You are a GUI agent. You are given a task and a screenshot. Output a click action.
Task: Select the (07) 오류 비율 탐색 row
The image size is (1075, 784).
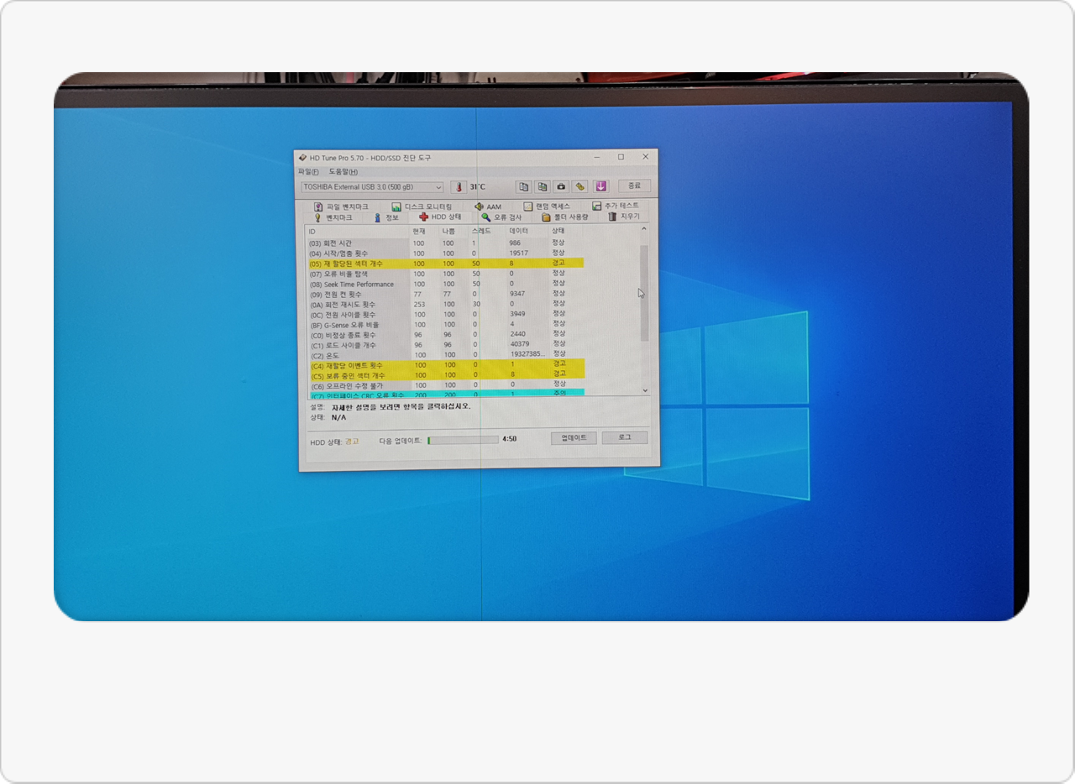tap(445, 274)
